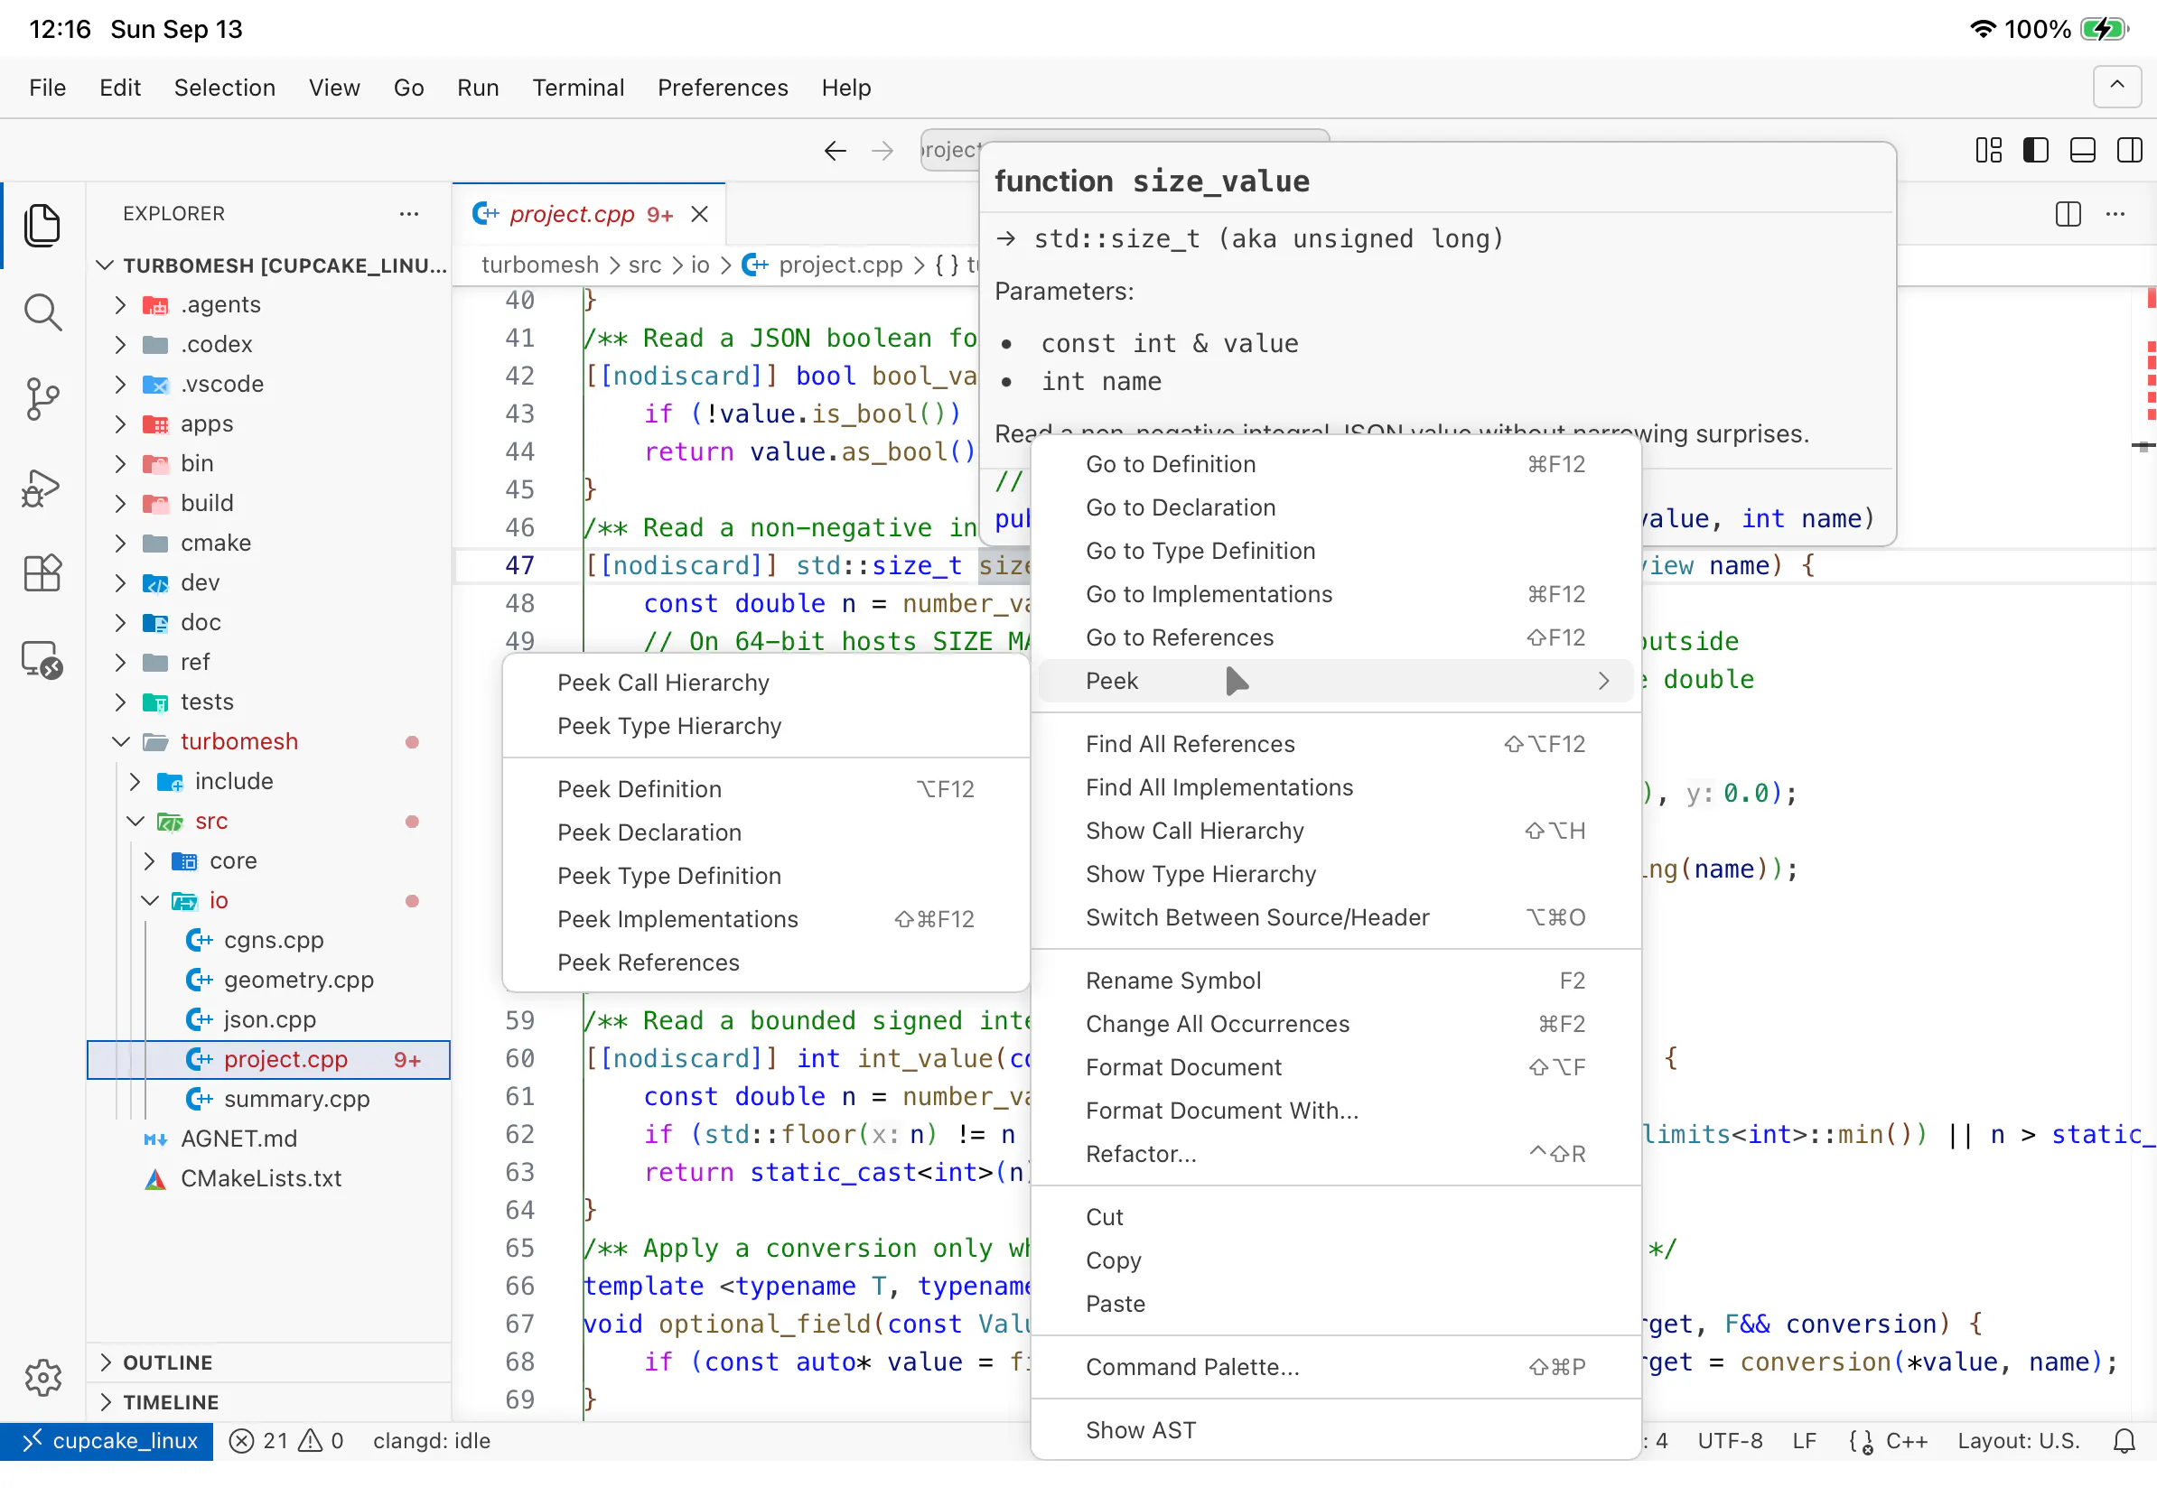Choose Peek Definition in submenu
Viewport: 2157px width, 1506px height.
(x=765, y=790)
